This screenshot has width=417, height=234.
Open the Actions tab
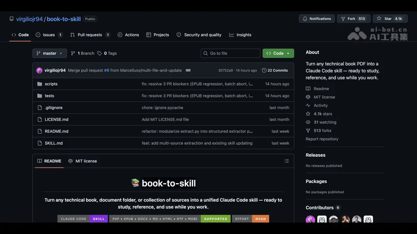pyautogui.click(x=128, y=35)
